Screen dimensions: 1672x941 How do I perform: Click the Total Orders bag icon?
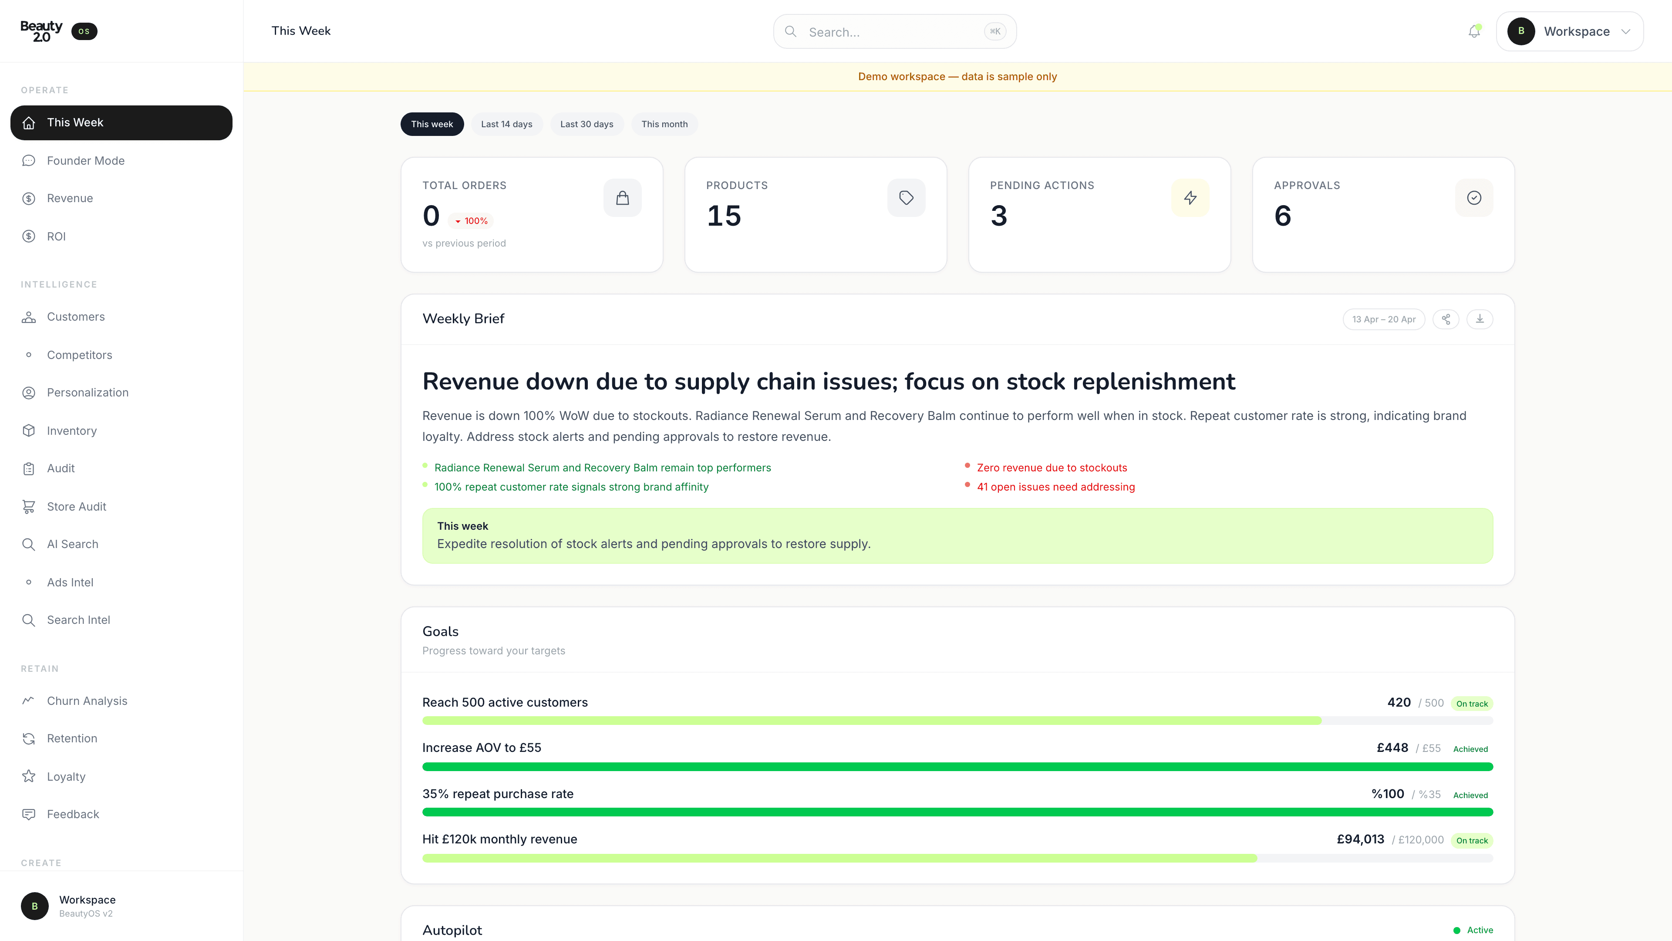pyautogui.click(x=623, y=198)
